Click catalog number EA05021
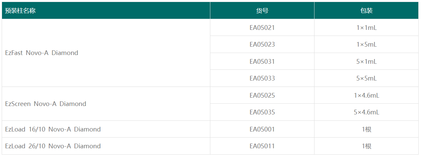Screen dimensions: 422x158 [x=262, y=28]
